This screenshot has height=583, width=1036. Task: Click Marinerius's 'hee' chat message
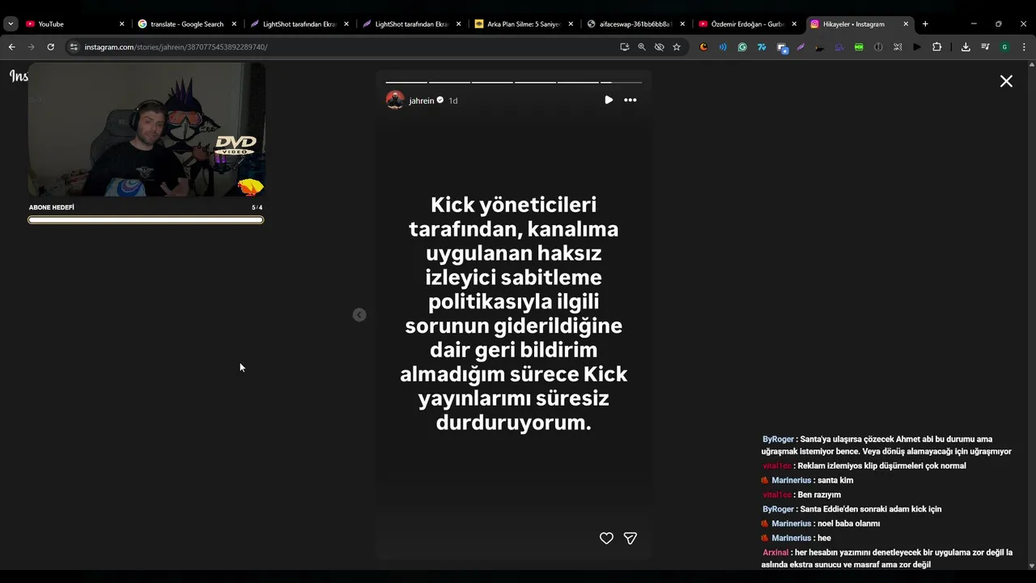click(796, 538)
